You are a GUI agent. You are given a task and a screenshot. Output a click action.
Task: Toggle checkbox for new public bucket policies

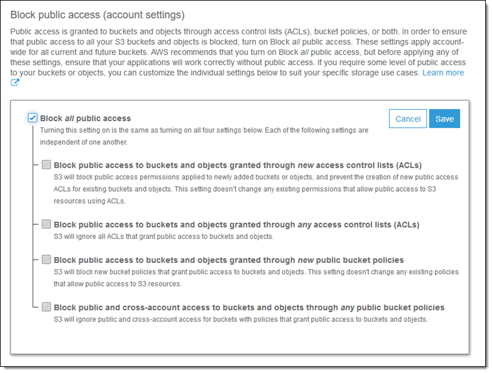pyautogui.click(x=47, y=259)
